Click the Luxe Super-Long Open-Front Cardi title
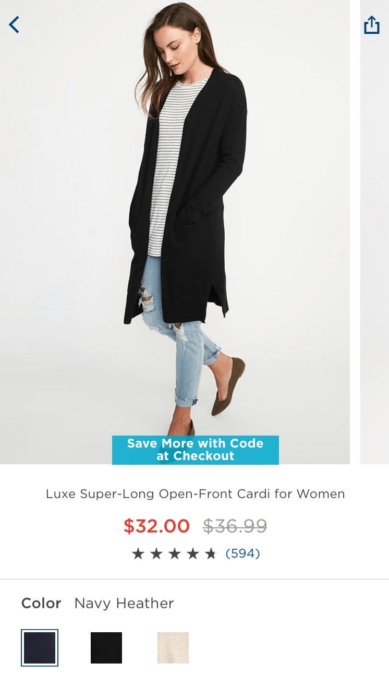 tap(196, 493)
